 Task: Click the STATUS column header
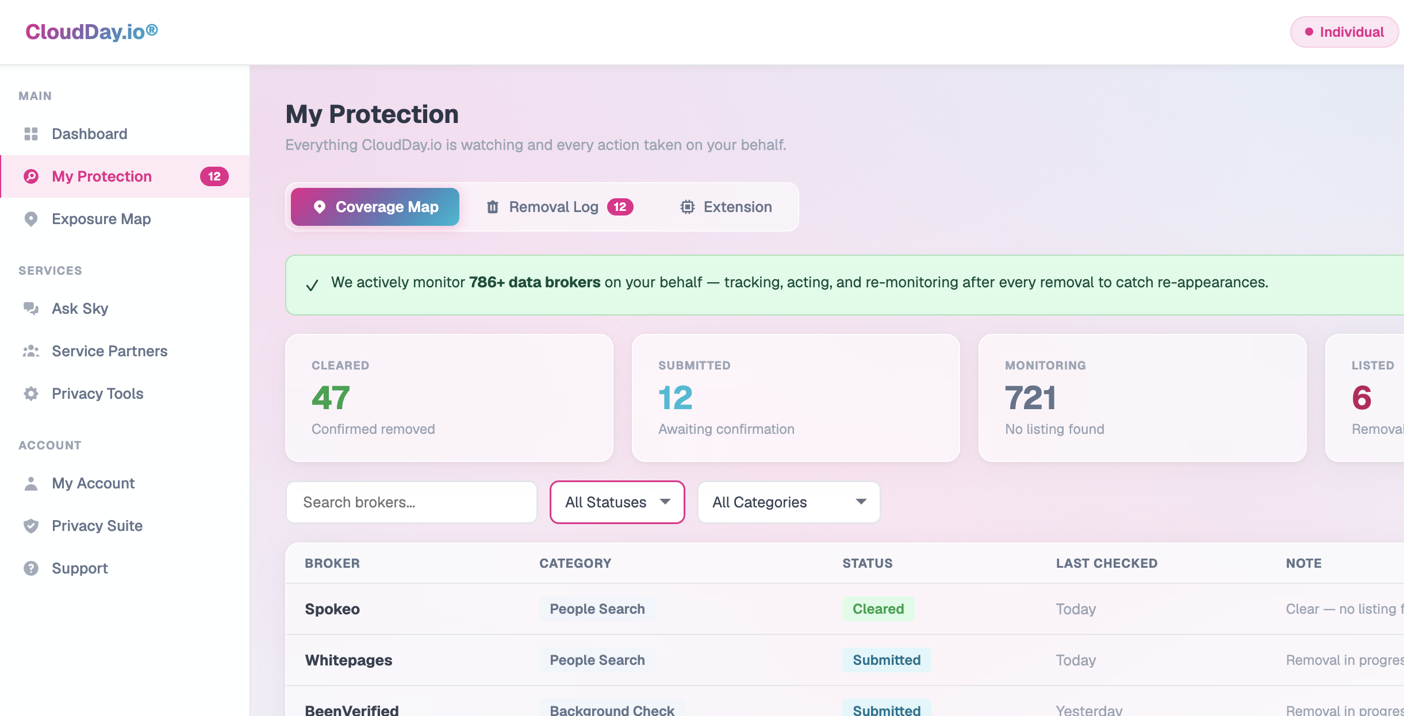point(868,563)
